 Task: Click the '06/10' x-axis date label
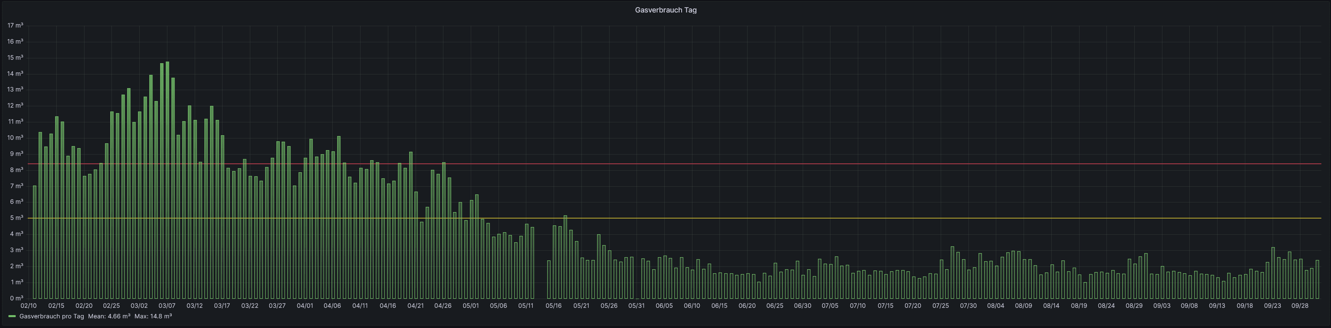pos(692,305)
